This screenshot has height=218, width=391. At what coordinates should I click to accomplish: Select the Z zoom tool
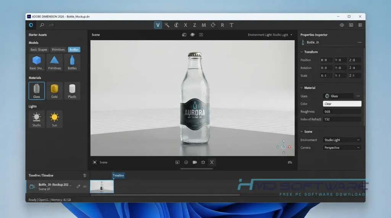coord(194,25)
